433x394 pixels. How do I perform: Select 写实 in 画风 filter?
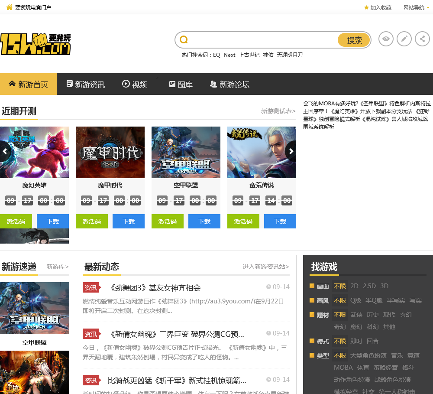(x=415, y=300)
